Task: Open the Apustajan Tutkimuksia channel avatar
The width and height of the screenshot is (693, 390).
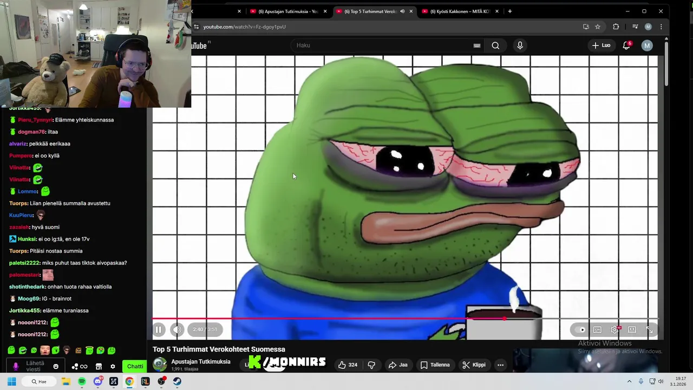Action: coord(160,364)
